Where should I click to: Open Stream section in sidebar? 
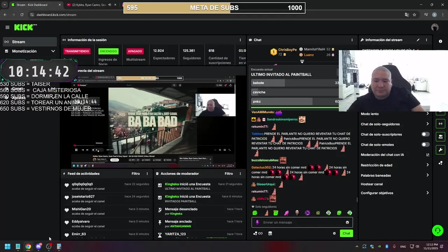(x=30, y=42)
